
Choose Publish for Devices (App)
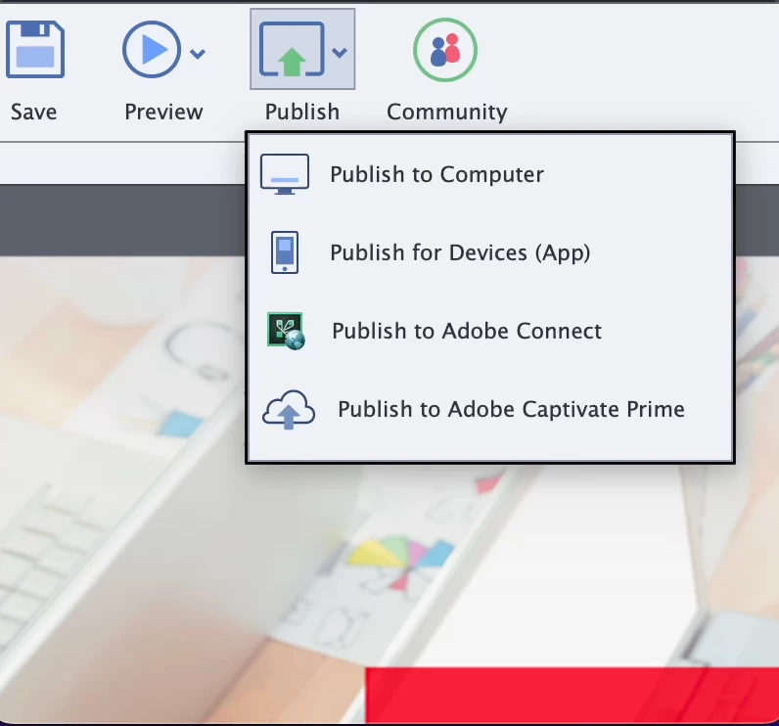490,252
